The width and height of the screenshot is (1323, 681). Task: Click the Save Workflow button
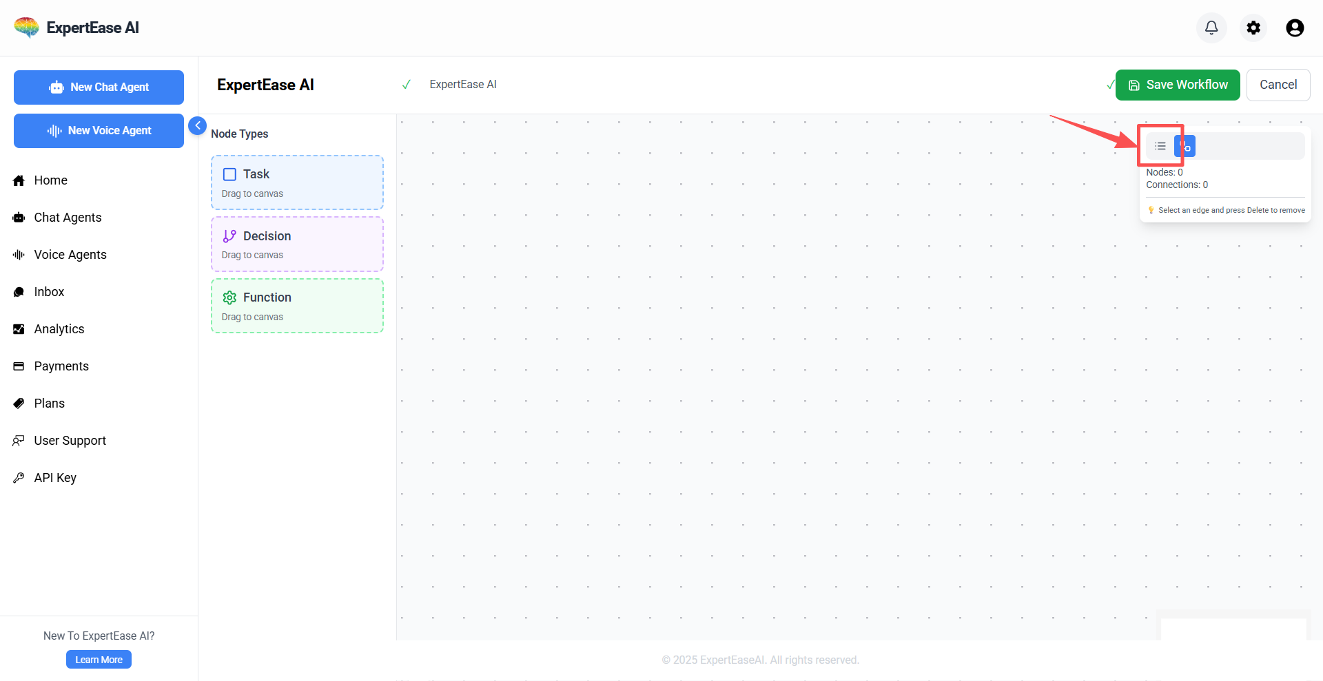click(1177, 85)
